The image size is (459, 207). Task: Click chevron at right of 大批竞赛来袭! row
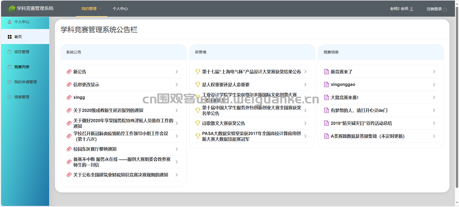(x=434, y=97)
